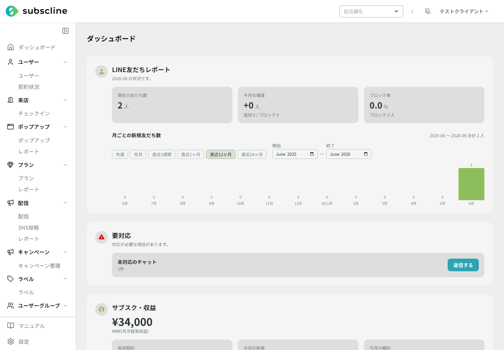The width and height of the screenshot is (504, 350).
Task: Open プラン sub-item under プラン section
Action: coord(26,178)
